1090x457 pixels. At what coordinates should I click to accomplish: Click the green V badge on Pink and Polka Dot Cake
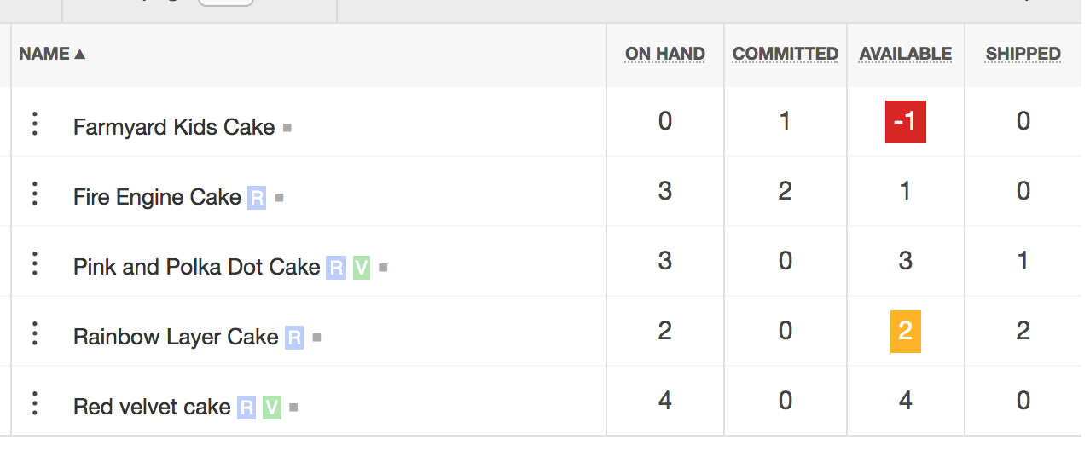362,268
